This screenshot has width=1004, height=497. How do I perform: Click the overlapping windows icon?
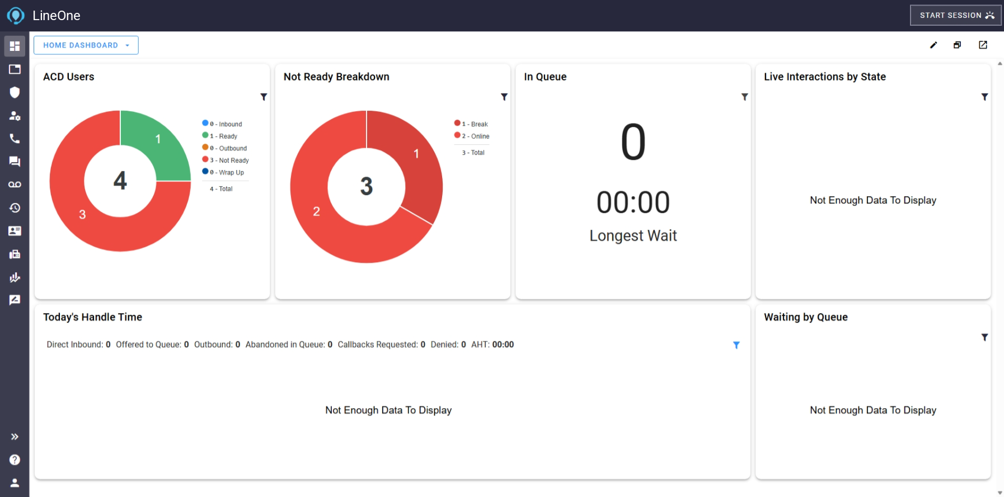coord(958,45)
